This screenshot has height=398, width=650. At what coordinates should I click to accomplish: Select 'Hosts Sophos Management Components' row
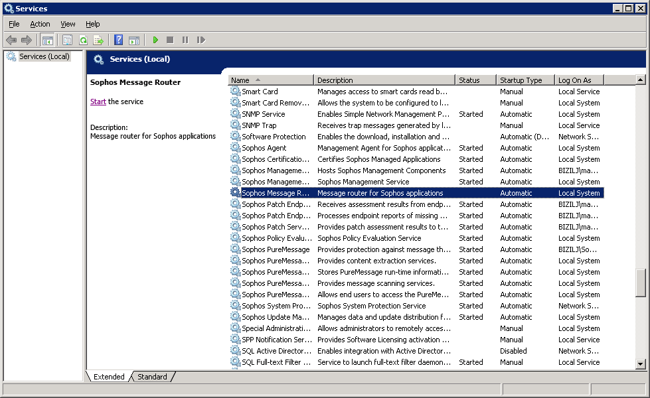point(416,170)
